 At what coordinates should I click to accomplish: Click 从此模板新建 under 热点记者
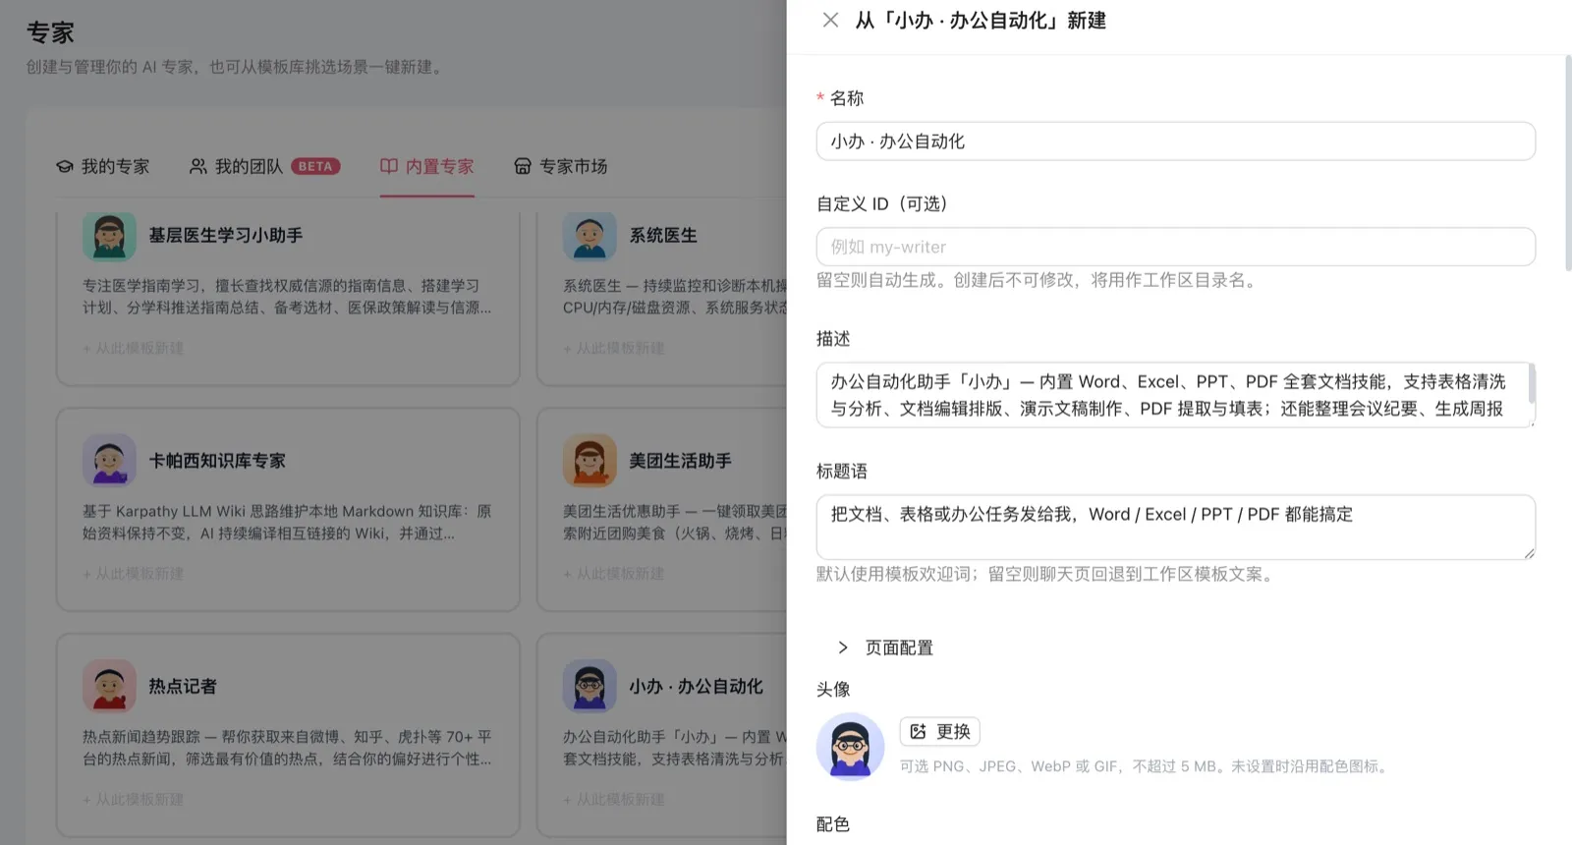tap(134, 799)
